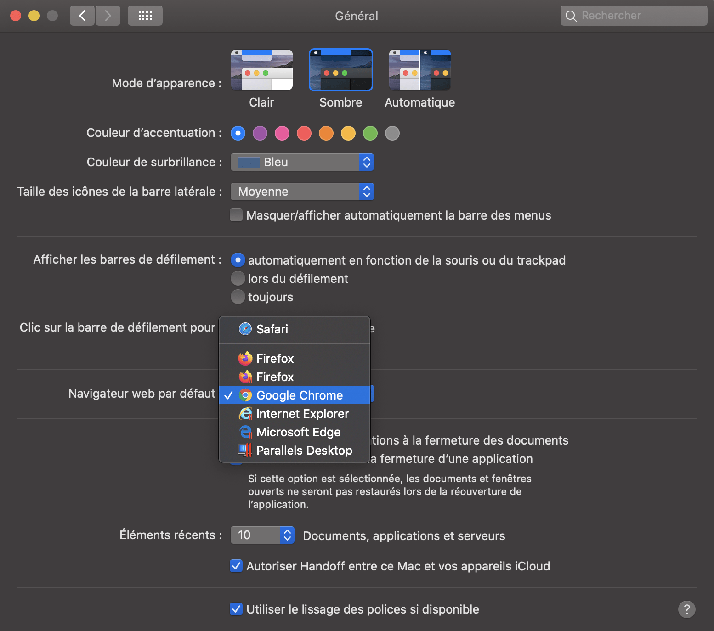Image resolution: width=714 pixels, height=631 pixels.
Task: Choose the green accent color
Action: pyautogui.click(x=370, y=133)
